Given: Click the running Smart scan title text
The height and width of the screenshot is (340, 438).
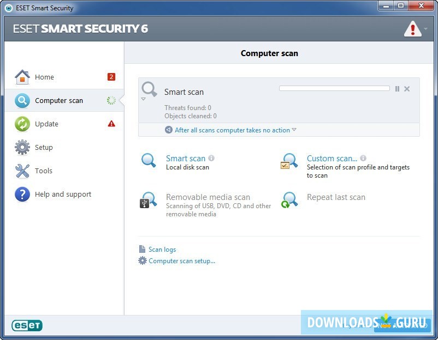Looking at the screenshot, I should tap(184, 92).
